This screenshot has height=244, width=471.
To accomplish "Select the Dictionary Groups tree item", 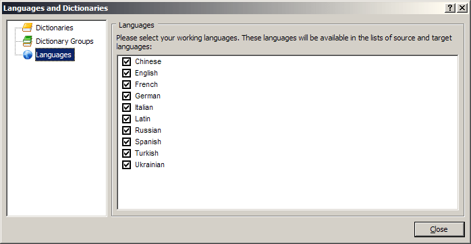I will click(x=65, y=41).
